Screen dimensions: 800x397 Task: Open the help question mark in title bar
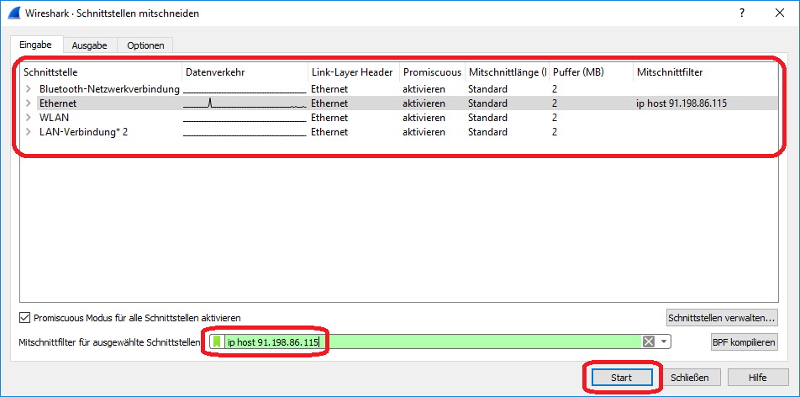(742, 13)
